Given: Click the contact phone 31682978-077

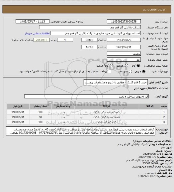Looking at the screenshot, I should pyautogui.click(x=147, y=157).
